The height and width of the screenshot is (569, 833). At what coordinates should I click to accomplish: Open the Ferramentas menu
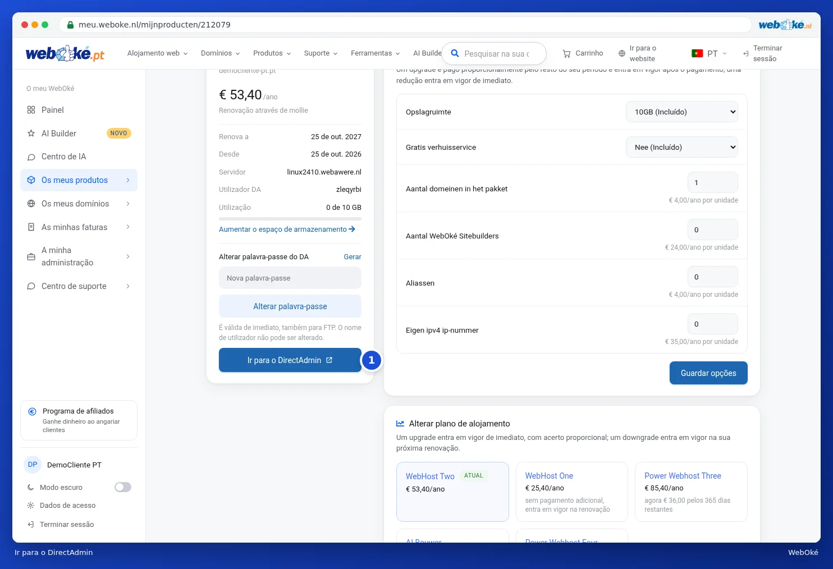375,53
